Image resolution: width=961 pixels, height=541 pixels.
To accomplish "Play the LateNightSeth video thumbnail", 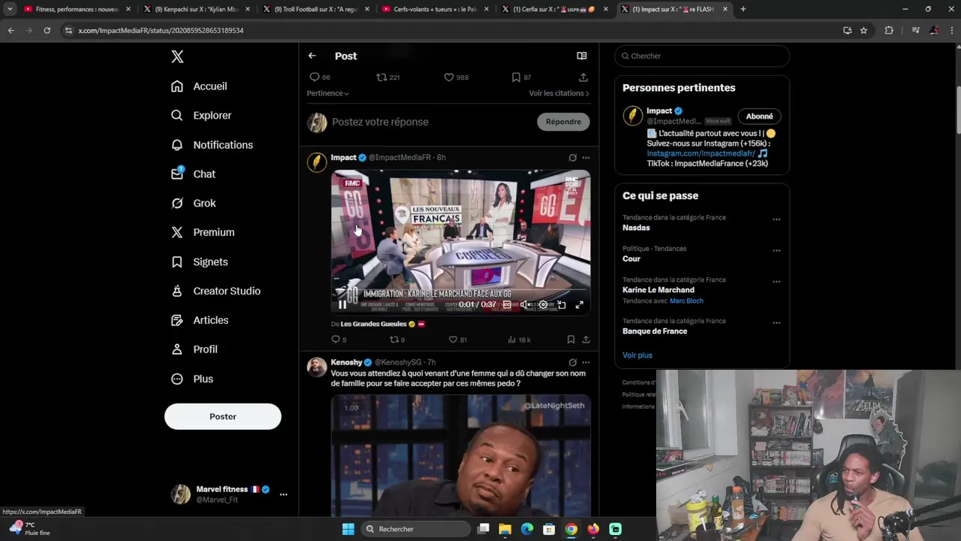I will (461, 455).
